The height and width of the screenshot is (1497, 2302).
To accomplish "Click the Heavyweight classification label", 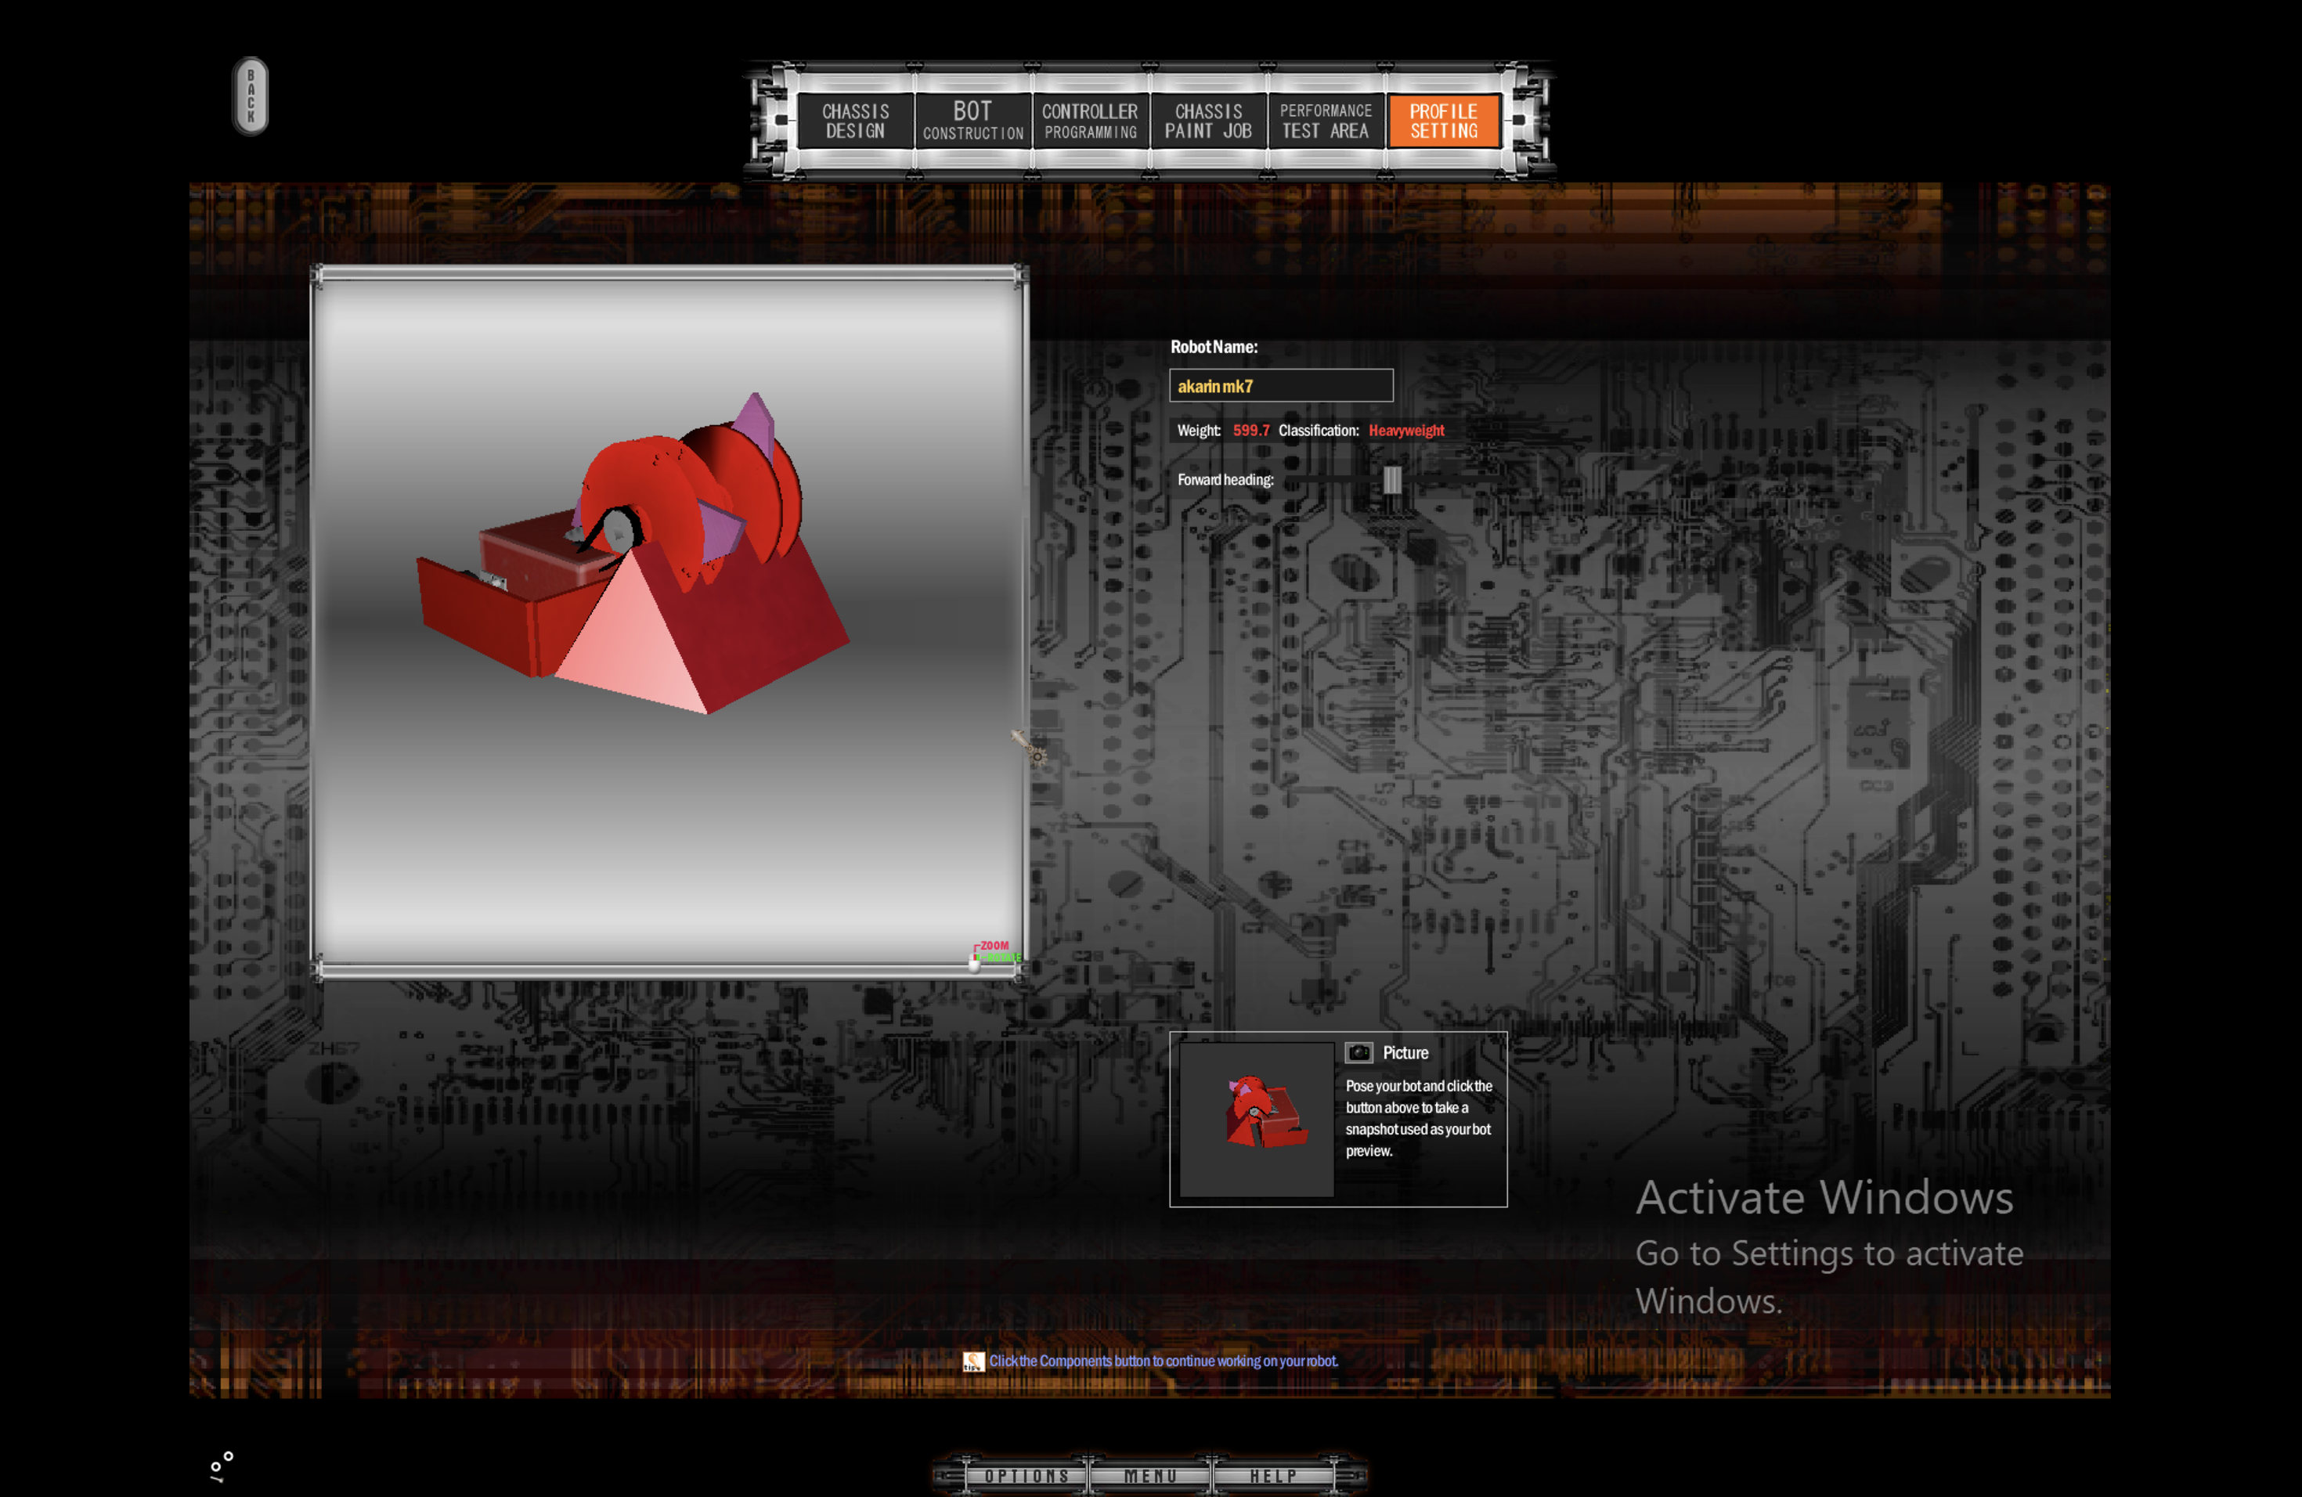I will click(1408, 430).
